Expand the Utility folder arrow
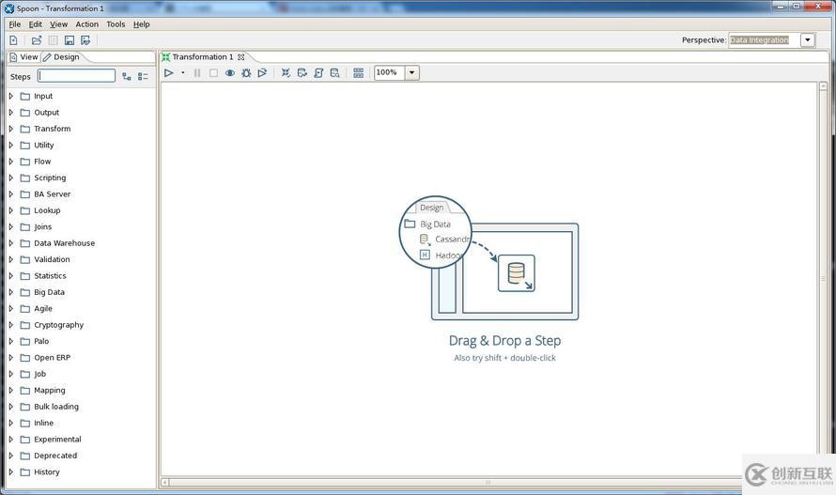836x495 pixels. coord(10,145)
